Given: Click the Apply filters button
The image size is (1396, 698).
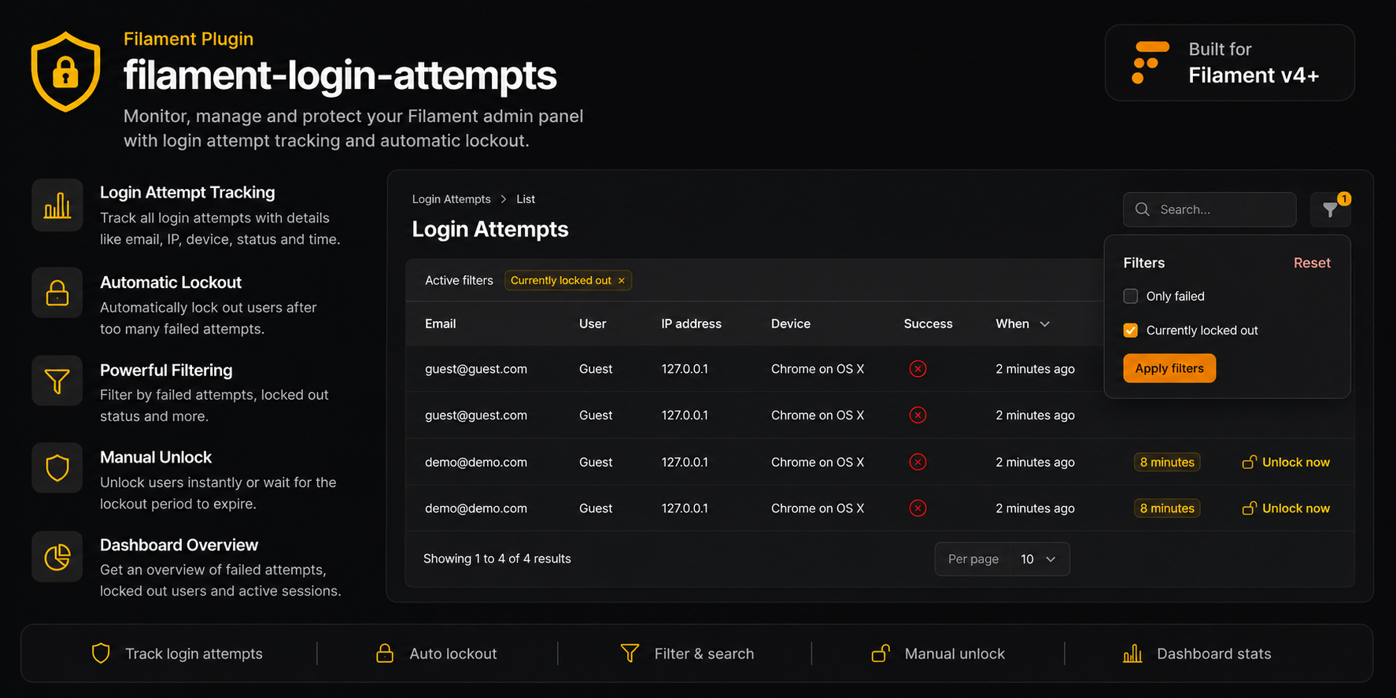Looking at the screenshot, I should 1169,368.
